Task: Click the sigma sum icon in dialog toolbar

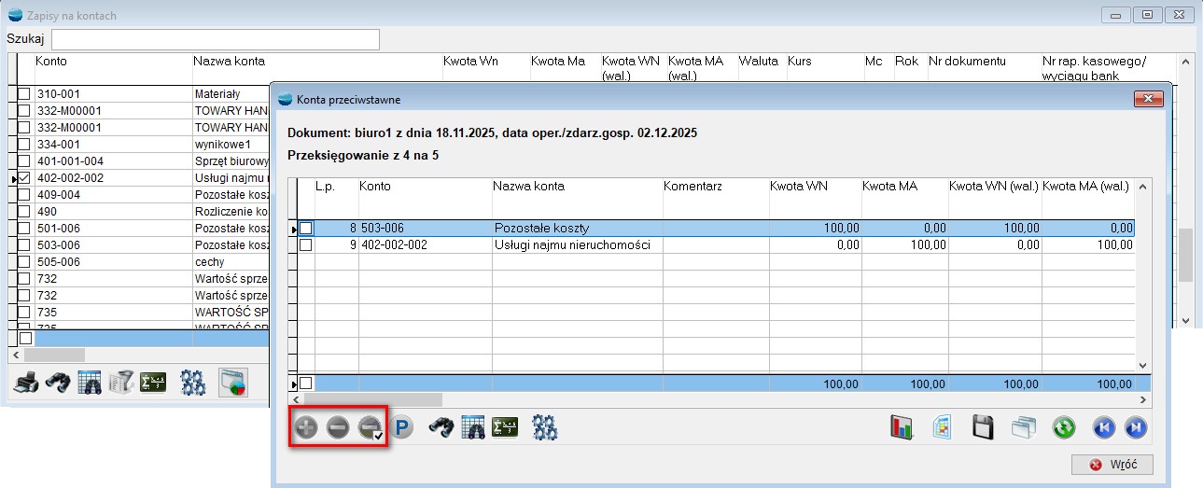Action: (505, 428)
